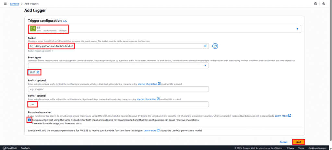The image size is (332, 150).
Task: Expand the trigger source dropdown arrow
Action: tap(297, 29)
